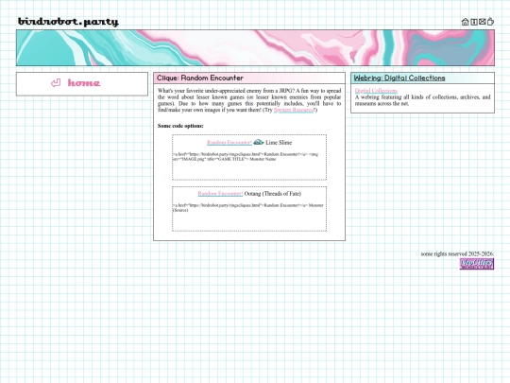510x383 pixels.
Task: Click the Lime Slime sprite image
Action: coord(258,142)
